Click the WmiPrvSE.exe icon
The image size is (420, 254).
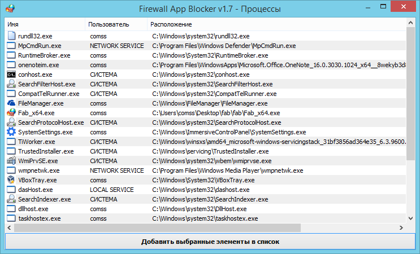tap(11, 161)
